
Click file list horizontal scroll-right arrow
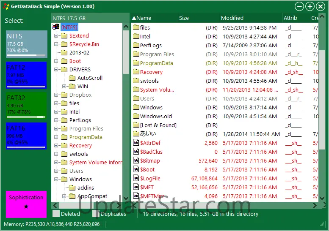315,206
